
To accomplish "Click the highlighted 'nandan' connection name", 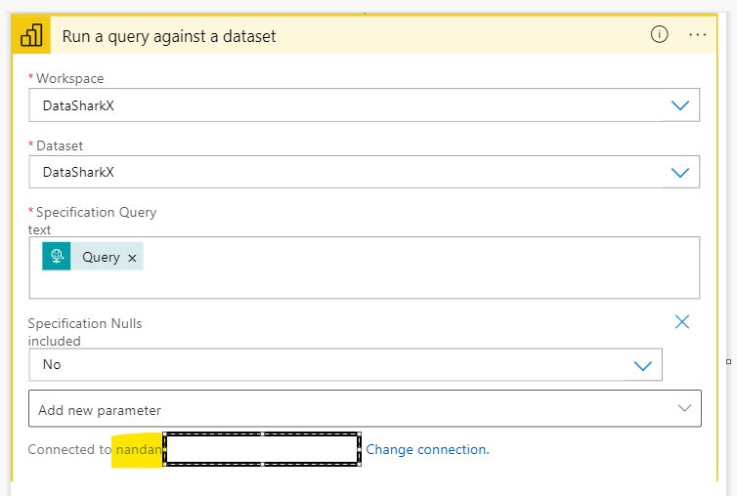I will 138,449.
